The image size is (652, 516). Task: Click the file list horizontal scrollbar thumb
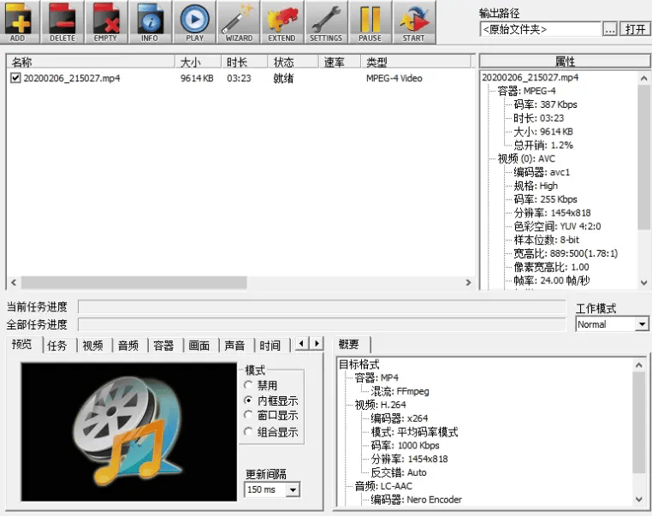tap(133, 282)
